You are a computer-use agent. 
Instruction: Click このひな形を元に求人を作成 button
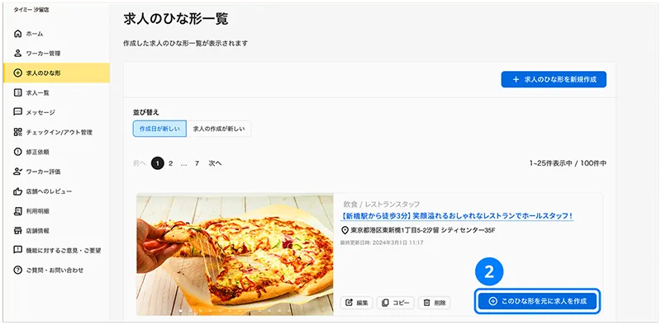click(x=538, y=301)
